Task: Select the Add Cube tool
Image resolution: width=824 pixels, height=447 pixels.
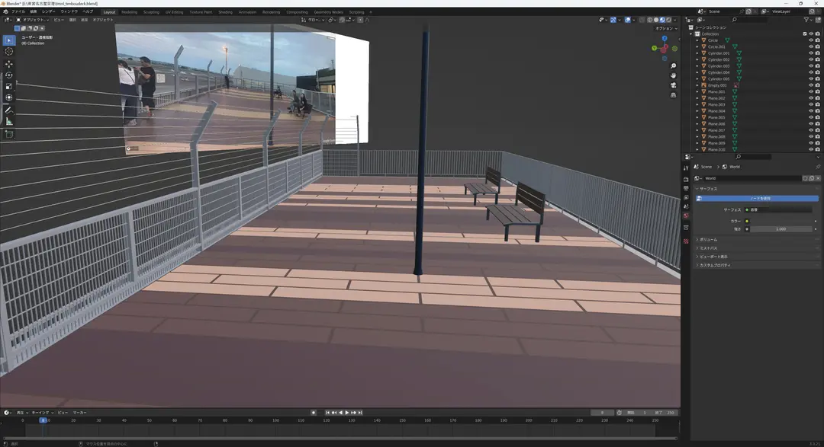Action: (x=9, y=134)
